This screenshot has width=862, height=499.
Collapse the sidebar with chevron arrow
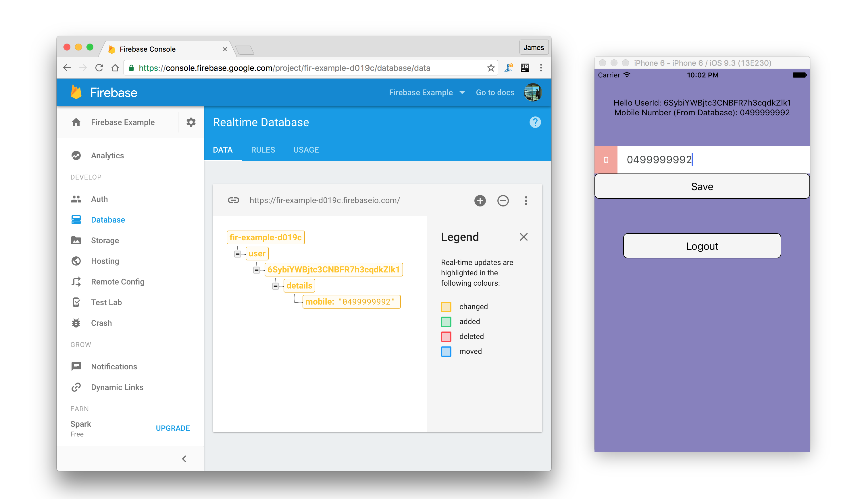(184, 459)
